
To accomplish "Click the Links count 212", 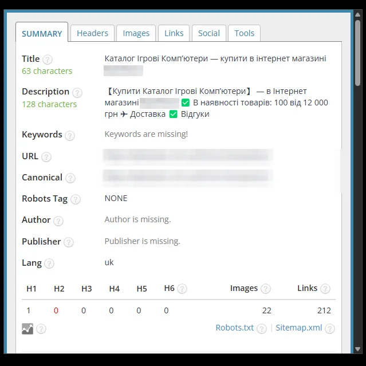I will 324,310.
